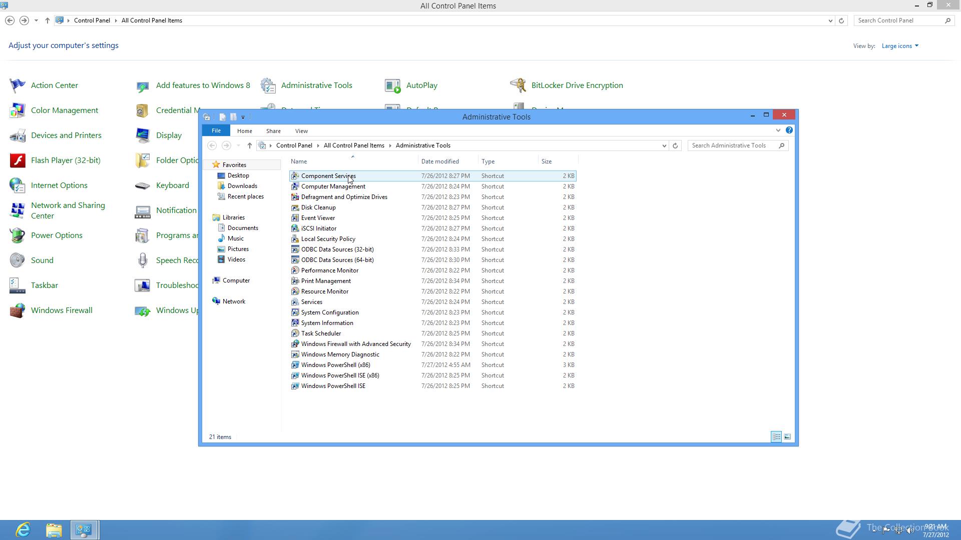Screen dimensions: 961x540
Task: Open the File ribbon tab
Action: click(216, 130)
